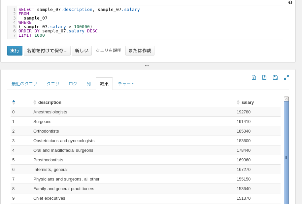Screen dimensions: 302x204
Task: Click the 新しい button
Action: pos(82,51)
